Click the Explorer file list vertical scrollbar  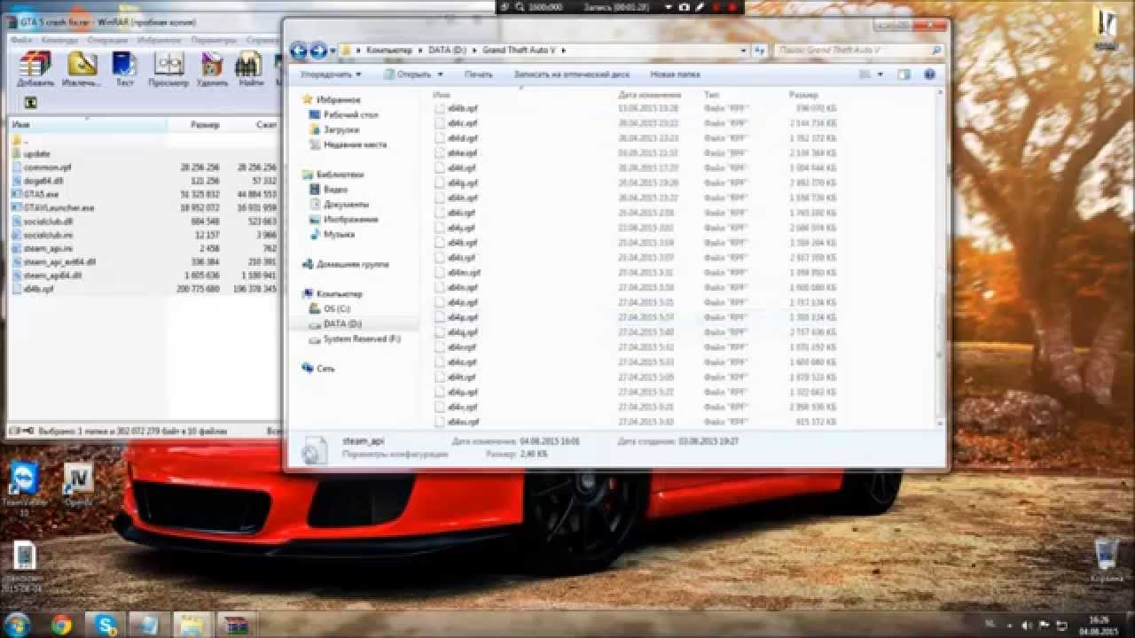point(942,258)
